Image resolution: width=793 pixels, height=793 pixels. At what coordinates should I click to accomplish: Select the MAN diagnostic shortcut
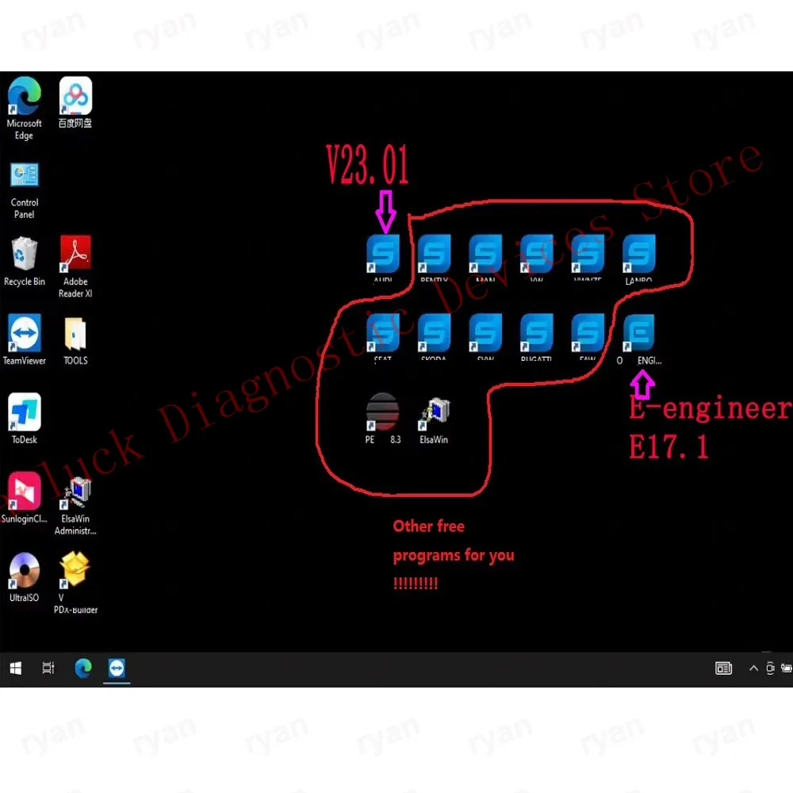click(485, 258)
